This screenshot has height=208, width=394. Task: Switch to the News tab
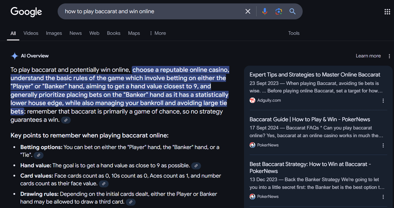pos(76,33)
